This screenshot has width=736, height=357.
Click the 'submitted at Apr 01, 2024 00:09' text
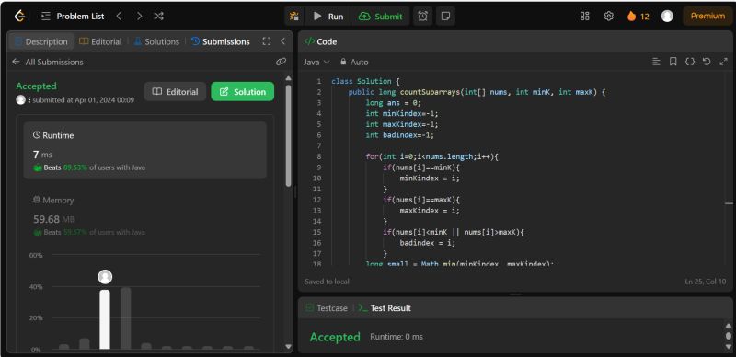click(x=83, y=100)
